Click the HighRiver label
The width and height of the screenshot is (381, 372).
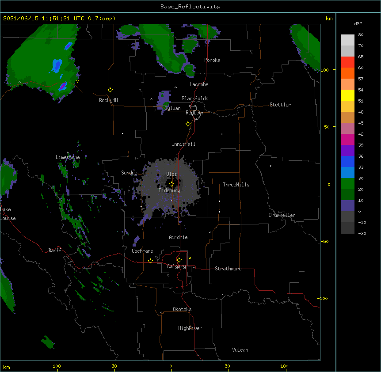[x=190, y=328]
